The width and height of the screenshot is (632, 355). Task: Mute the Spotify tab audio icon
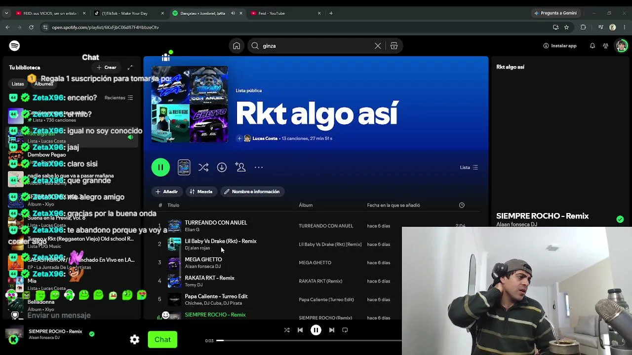[x=233, y=13]
